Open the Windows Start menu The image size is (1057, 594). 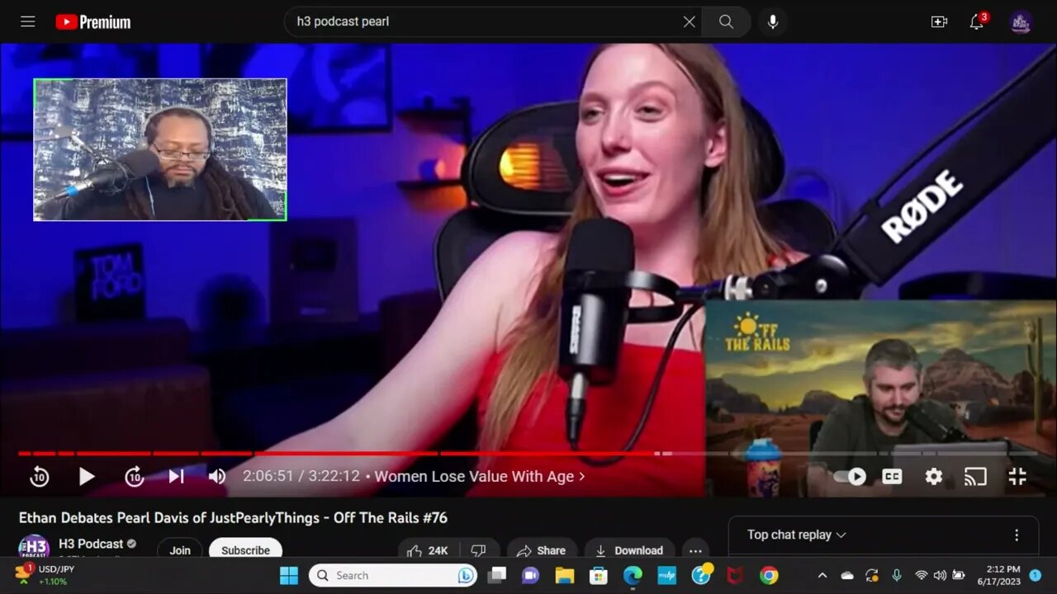click(x=289, y=575)
